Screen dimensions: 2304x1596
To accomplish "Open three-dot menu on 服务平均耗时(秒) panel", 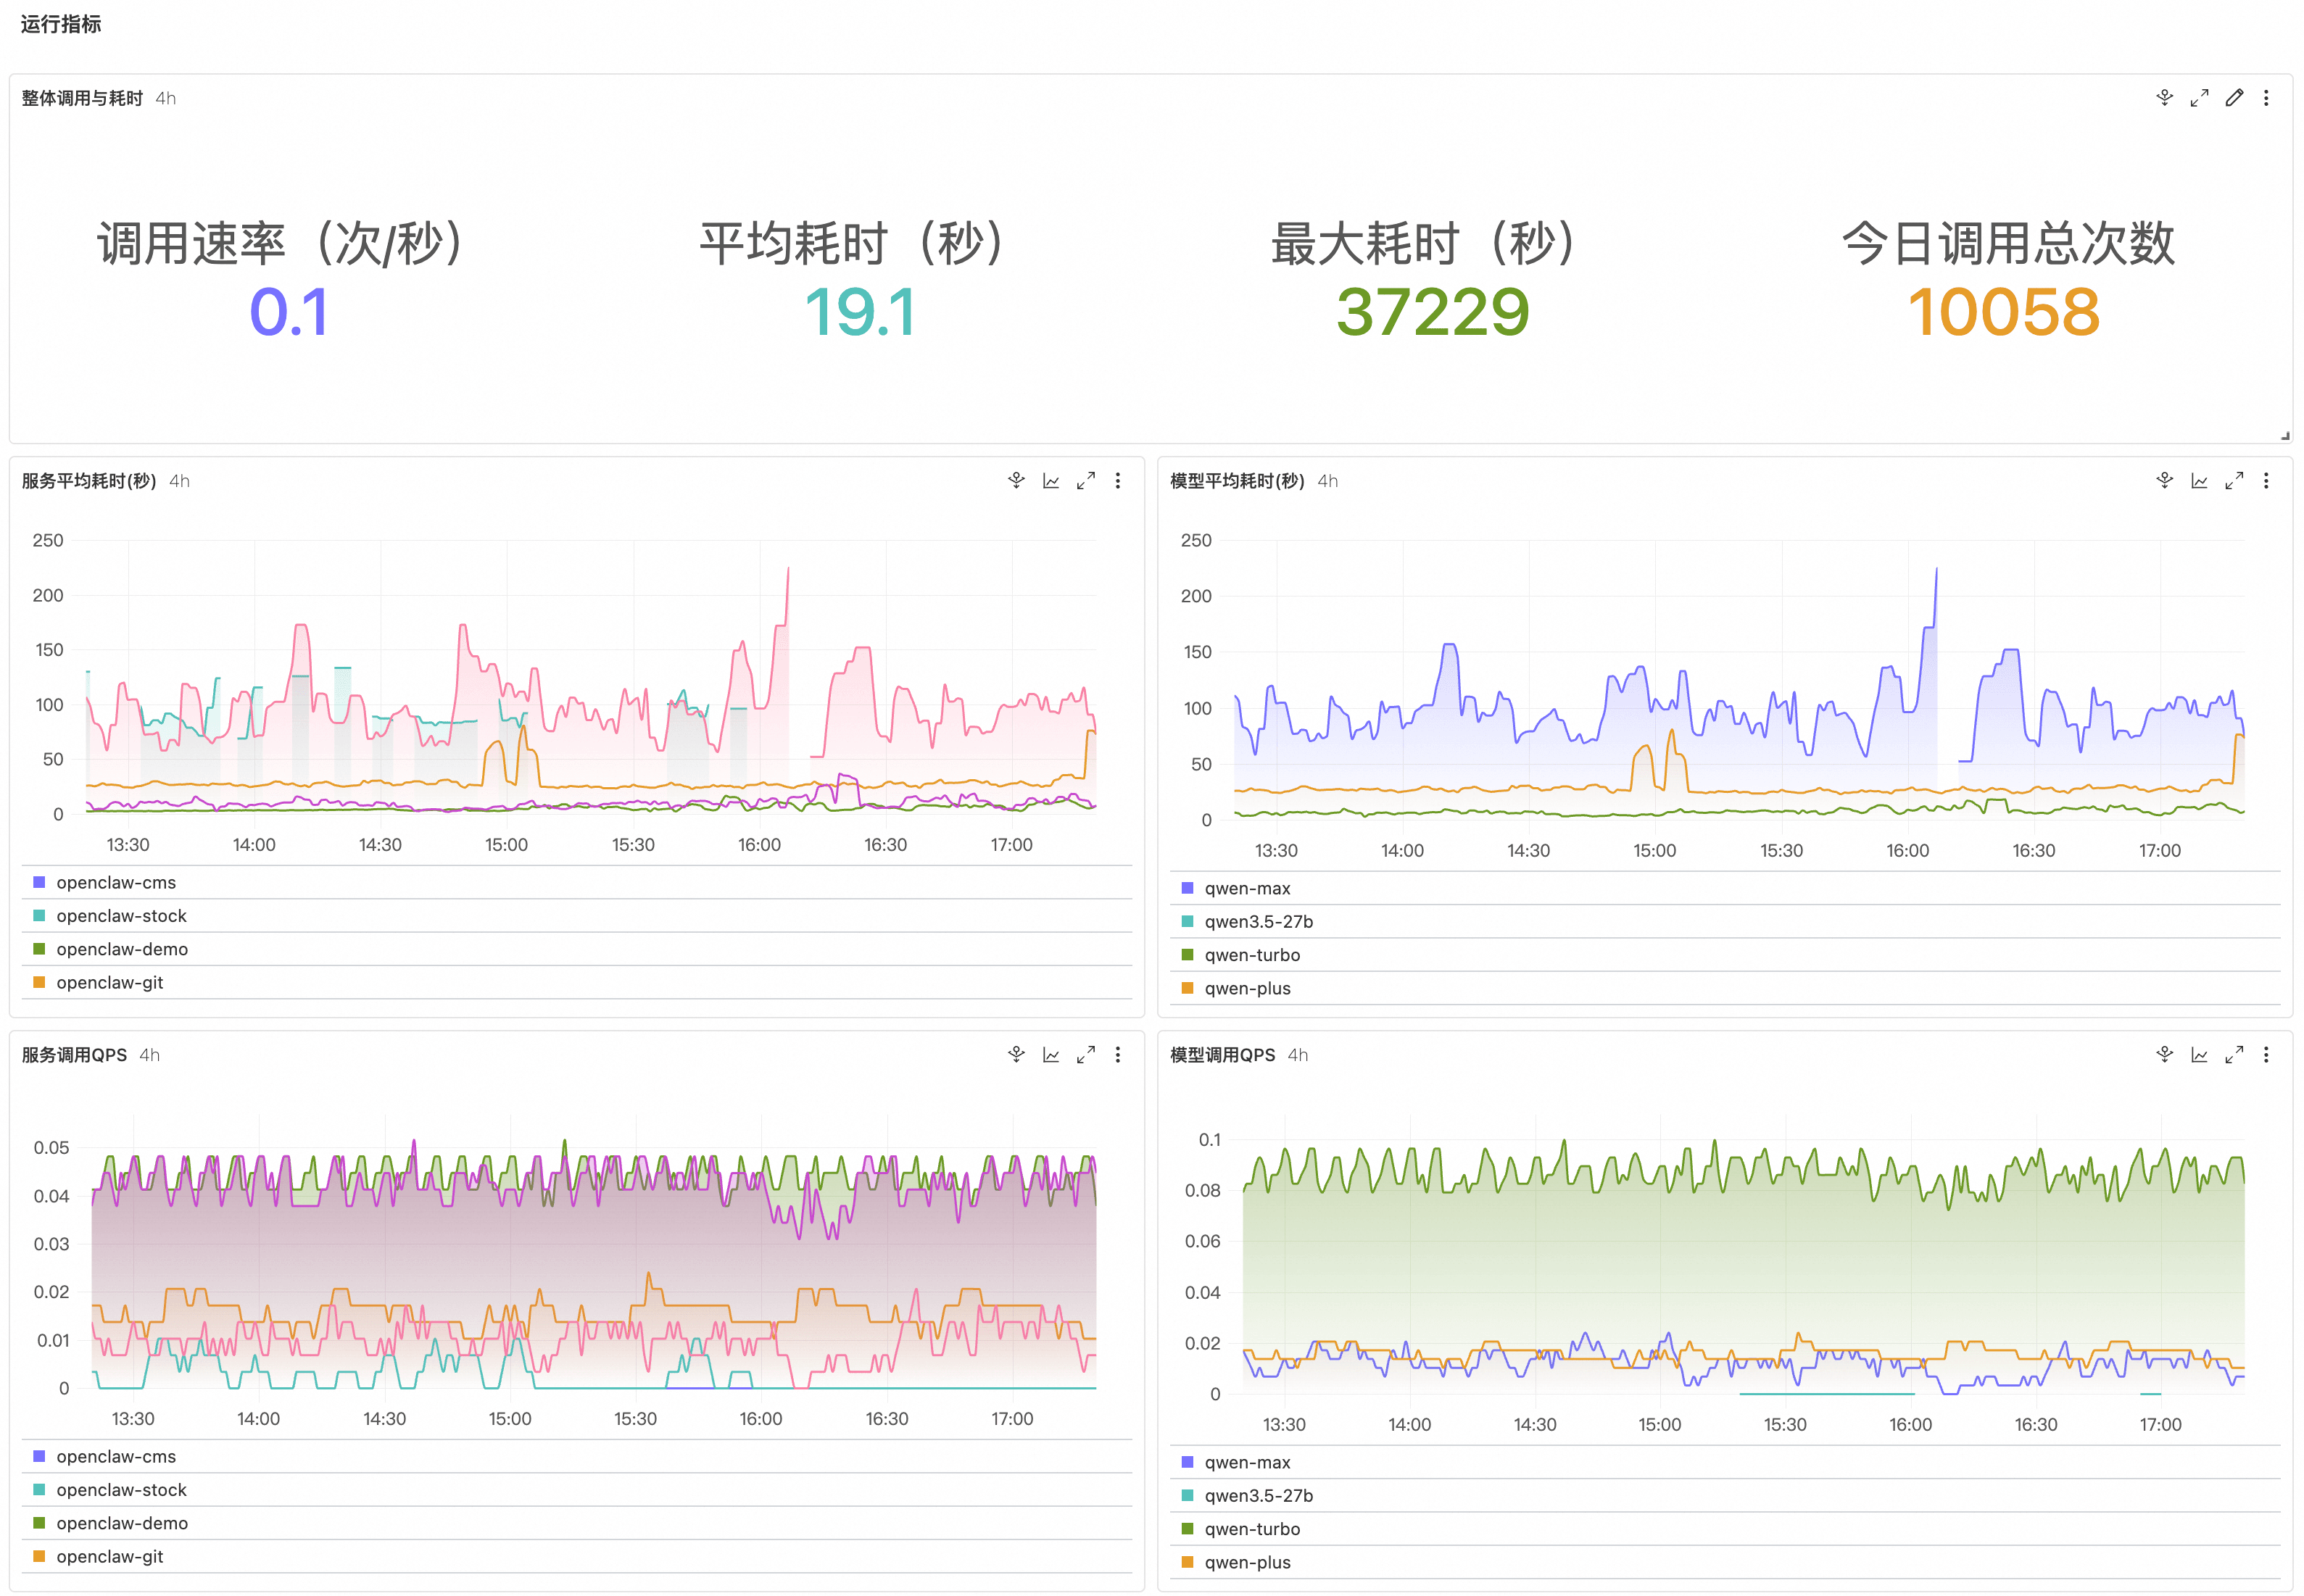I will click(x=1118, y=481).
